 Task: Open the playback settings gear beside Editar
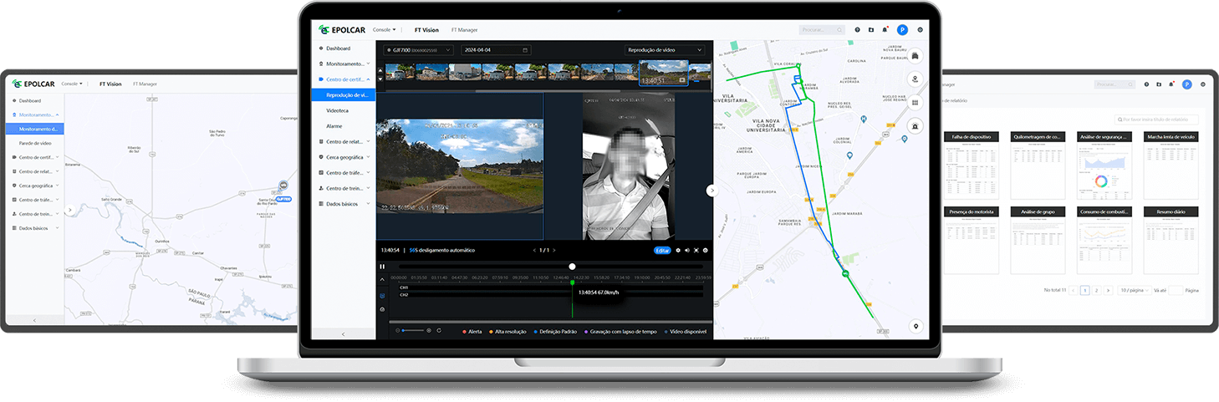pos(678,250)
